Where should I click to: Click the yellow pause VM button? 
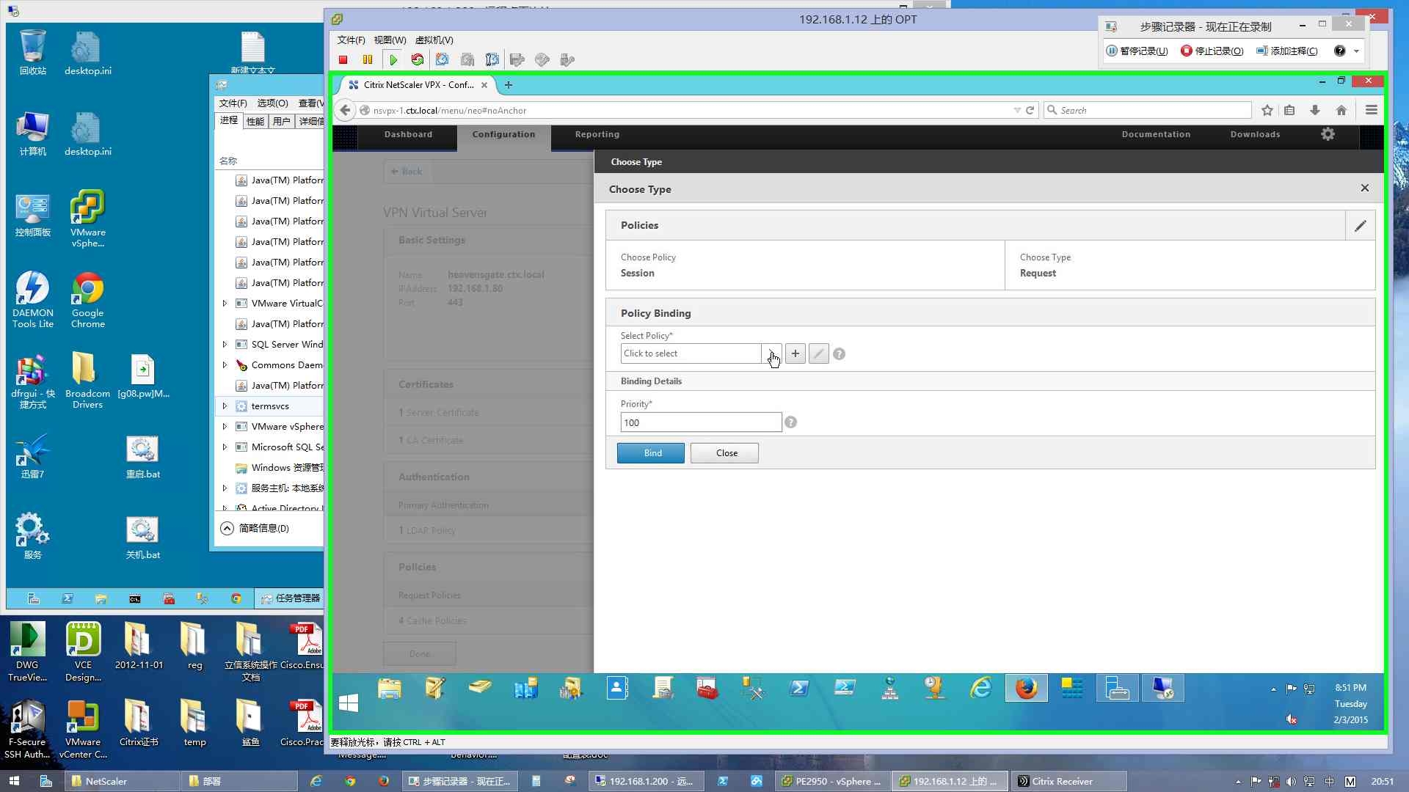click(368, 60)
